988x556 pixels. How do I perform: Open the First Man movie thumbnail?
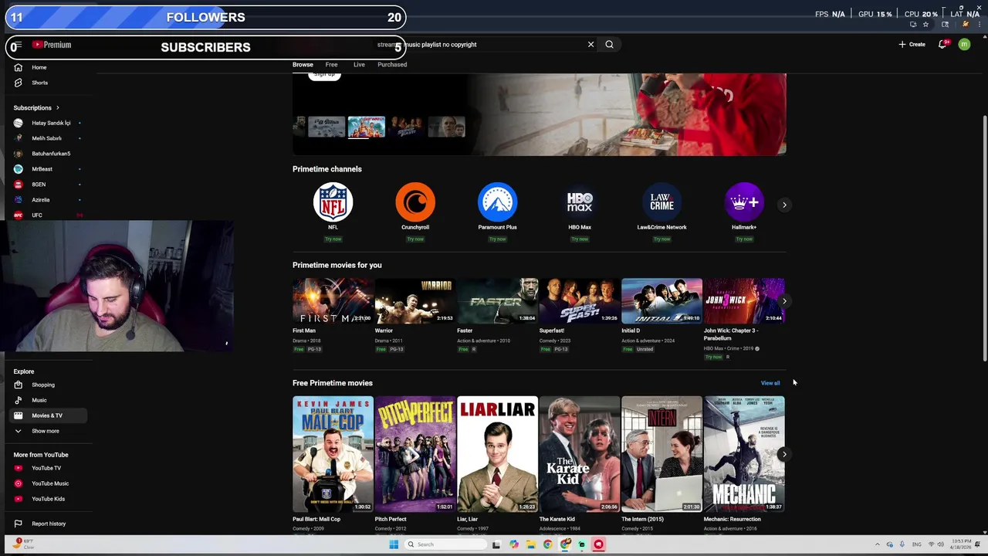coord(333,301)
